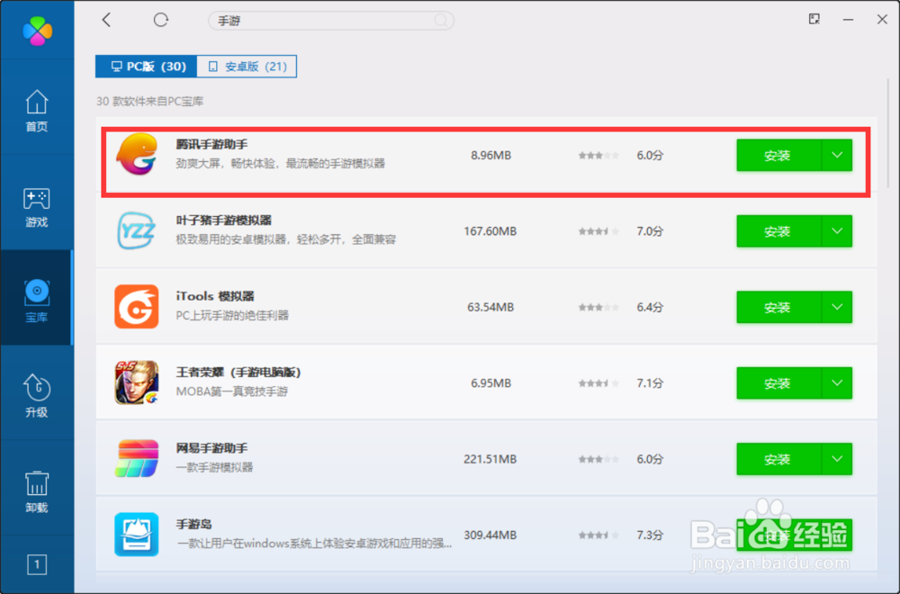Image resolution: width=900 pixels, height=594 pixels.
Task: Go back with the left arrow
Action: tap(106, 20)
